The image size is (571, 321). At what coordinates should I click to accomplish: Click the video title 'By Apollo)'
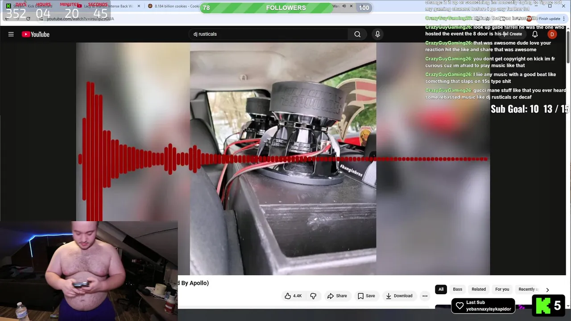[x=194, y=283]
